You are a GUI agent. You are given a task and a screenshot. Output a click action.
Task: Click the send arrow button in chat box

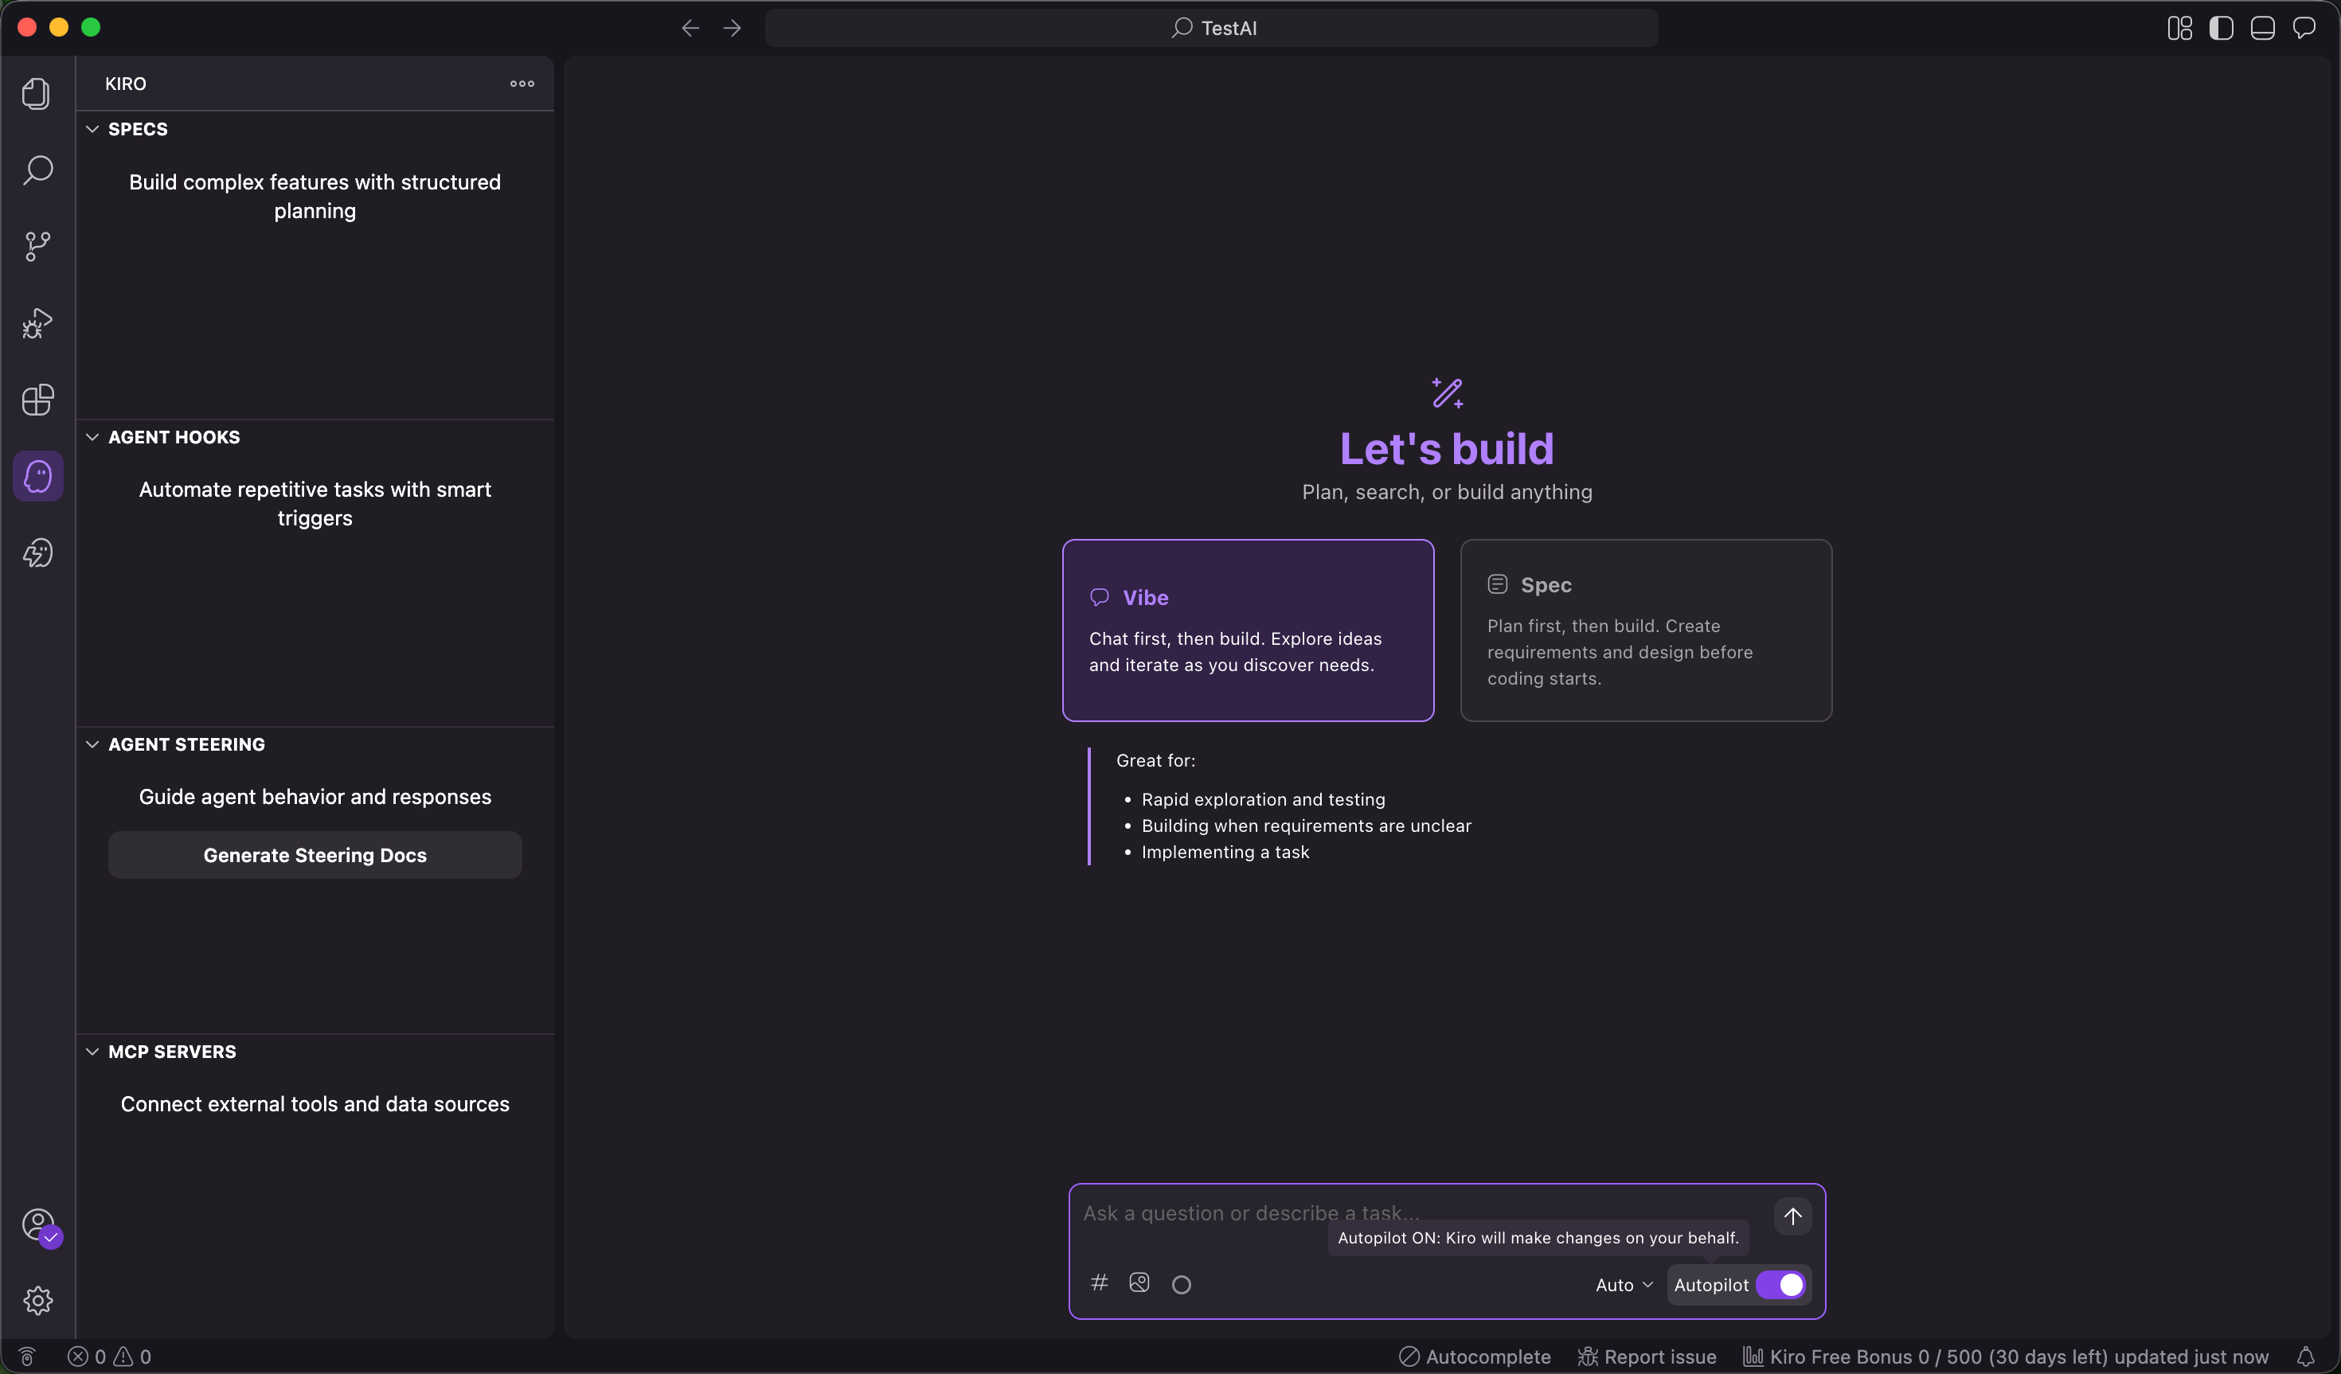tap(1792, 1216)
